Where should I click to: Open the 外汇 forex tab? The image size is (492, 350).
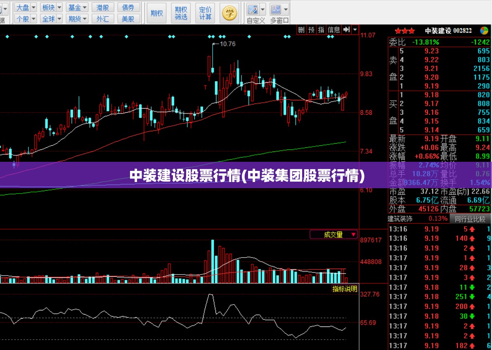[x=103, y=19]
